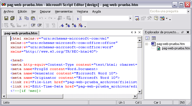
Task: Open the Archivo menu
Action: coord(8,11)
